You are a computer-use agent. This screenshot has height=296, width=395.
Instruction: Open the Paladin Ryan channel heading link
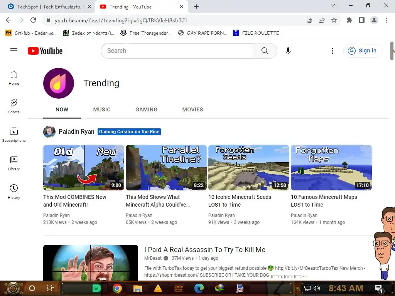coord(76,132)
